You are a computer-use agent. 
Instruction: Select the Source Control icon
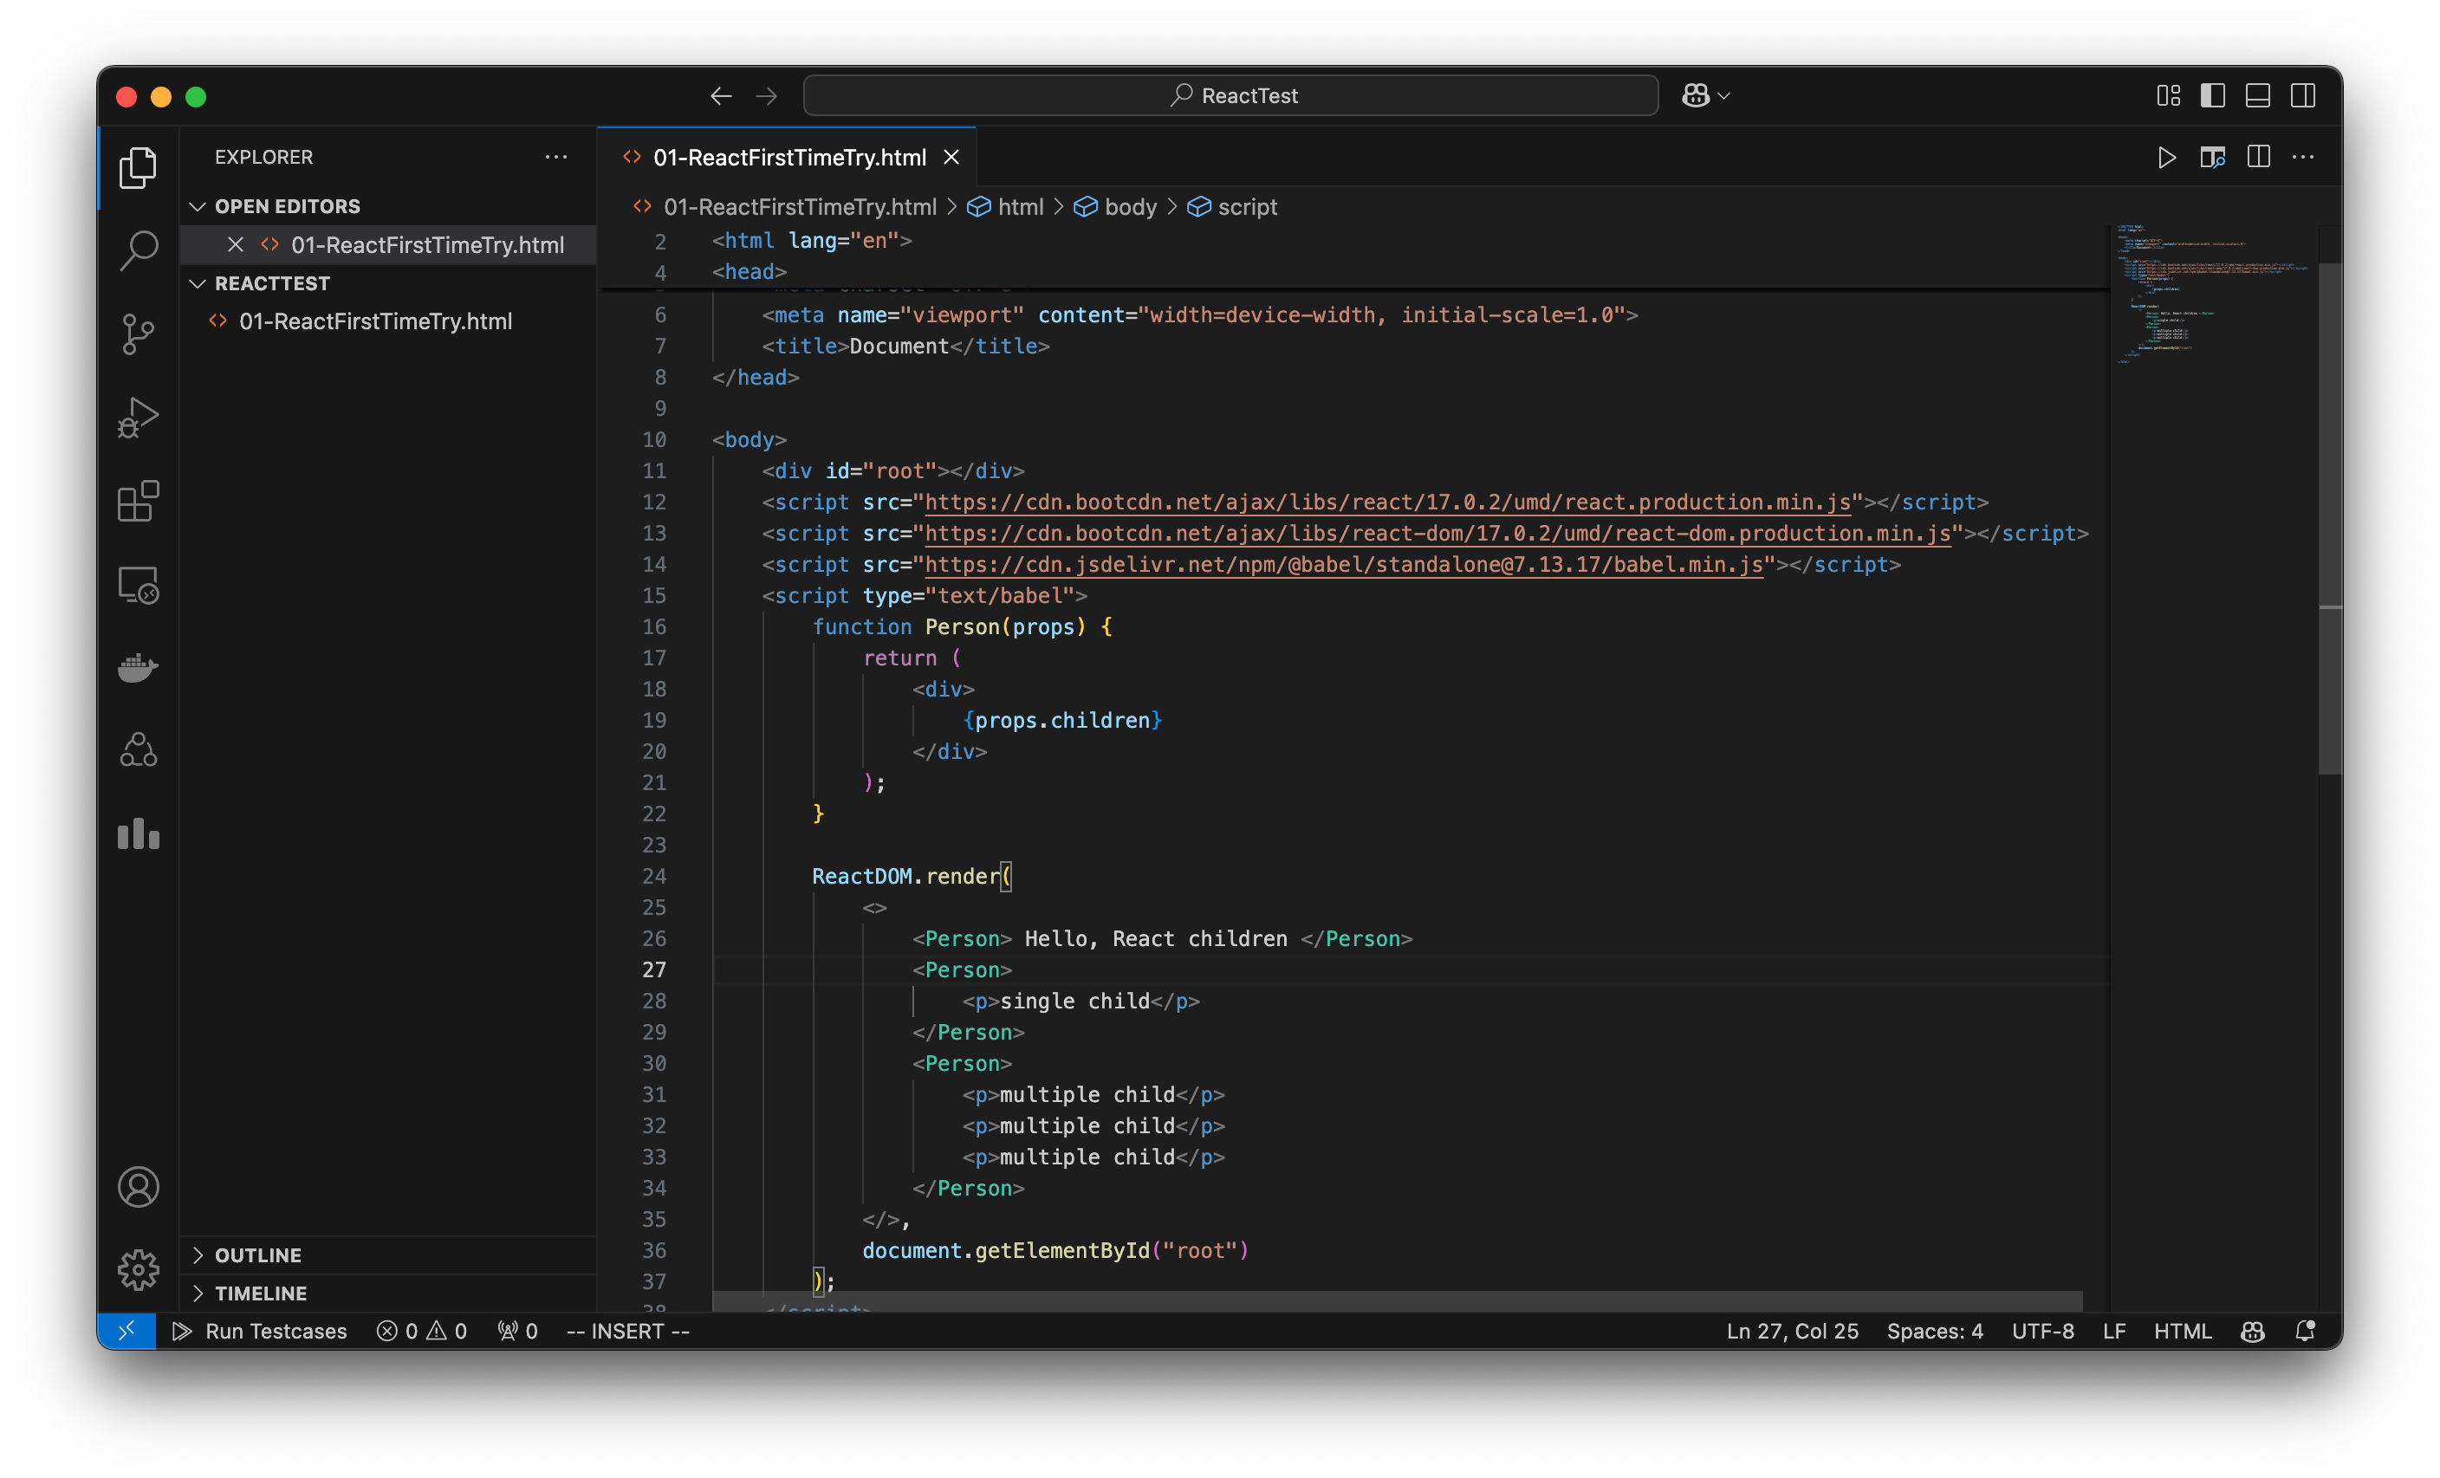[x=138, y=334]
